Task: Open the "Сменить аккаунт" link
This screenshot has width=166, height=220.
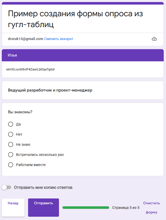Action: point(59,39)
